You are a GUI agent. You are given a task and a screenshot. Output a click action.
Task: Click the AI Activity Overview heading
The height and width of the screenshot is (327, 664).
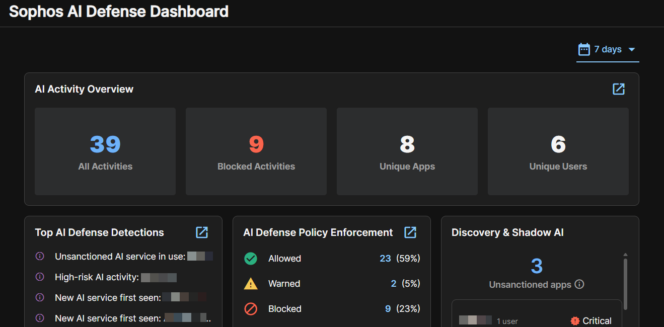click(x=84, y=89)
